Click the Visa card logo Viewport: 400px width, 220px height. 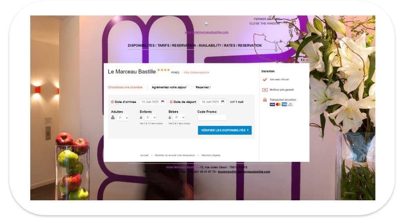[x=272, y=105]
